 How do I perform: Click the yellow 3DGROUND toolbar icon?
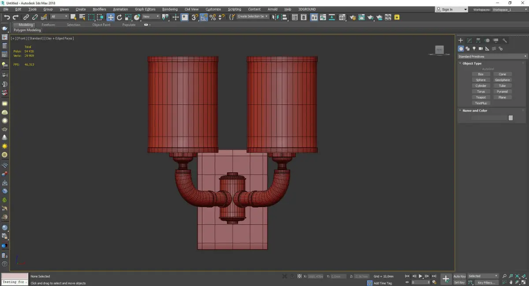tap(397, 17)
